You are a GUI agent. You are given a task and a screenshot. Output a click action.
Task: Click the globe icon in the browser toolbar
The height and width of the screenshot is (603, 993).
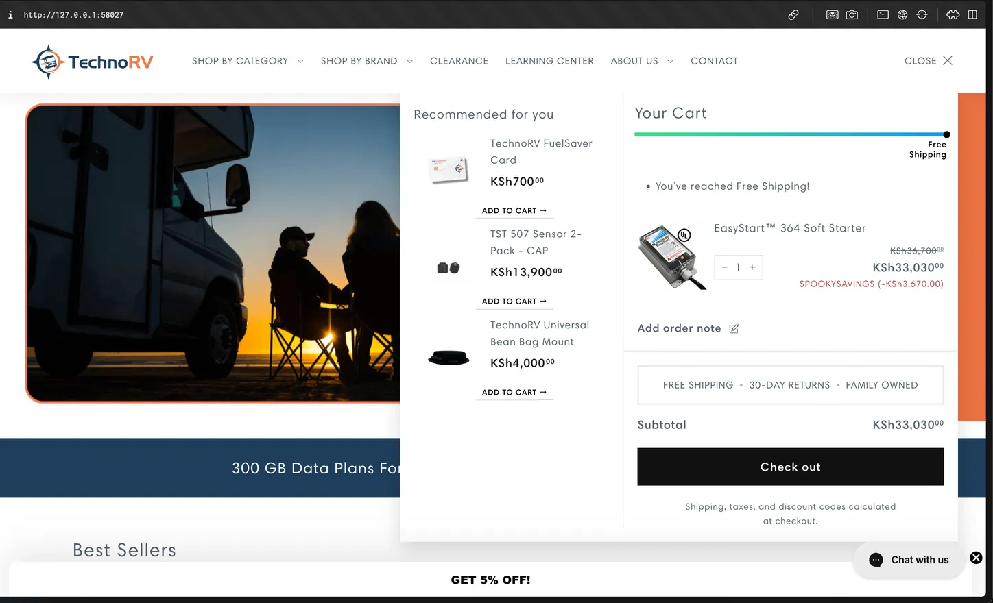[902, 14]
